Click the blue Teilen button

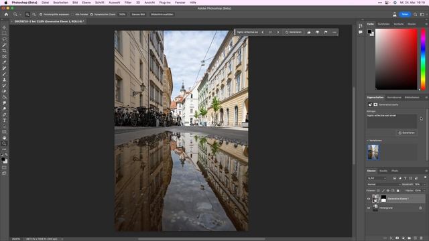coord(405,15)
